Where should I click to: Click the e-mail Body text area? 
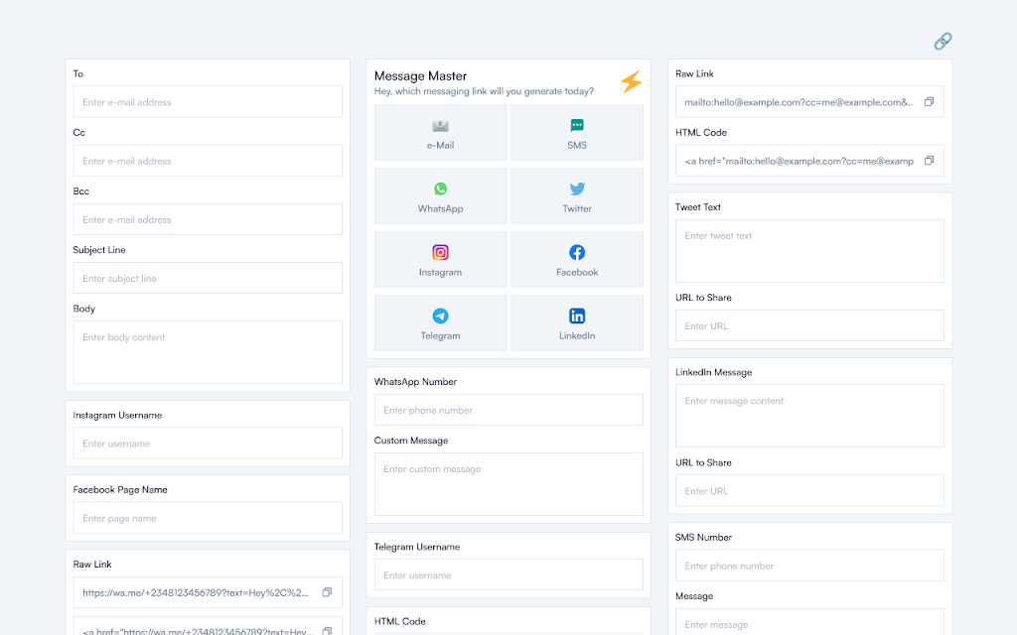pos(208,352)
